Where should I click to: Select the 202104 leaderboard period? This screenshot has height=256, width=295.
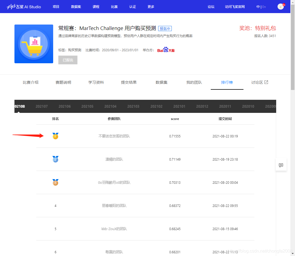coord(110,106)
